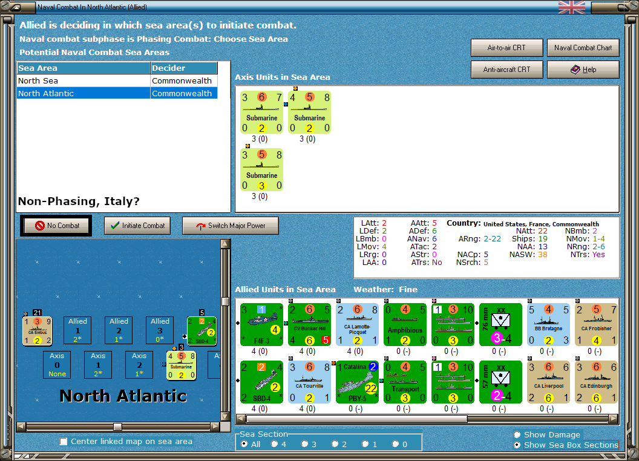Select sea section 0 radio button
Viewport: 639px width, 461px height.
(395, 444)
